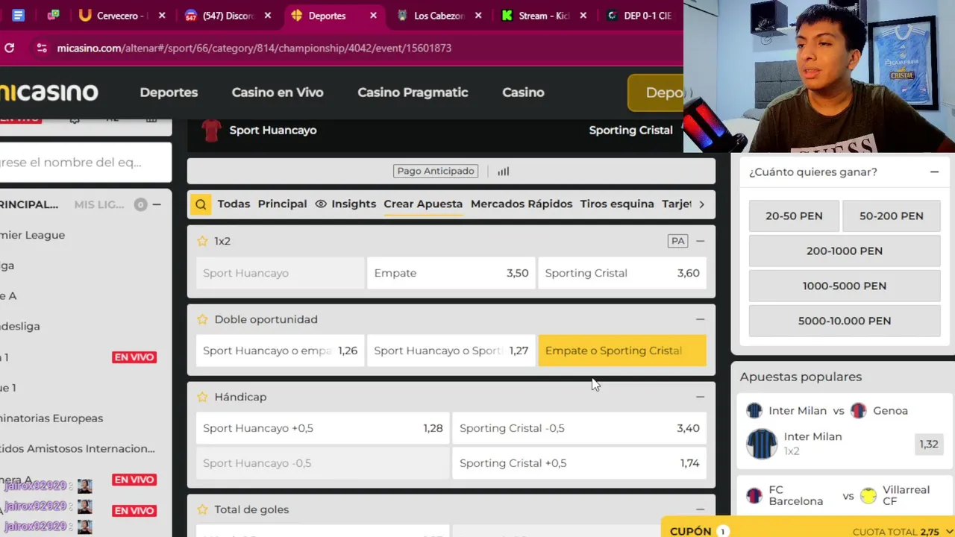Open the CUPÓN bet slip bar

(808, 527)
